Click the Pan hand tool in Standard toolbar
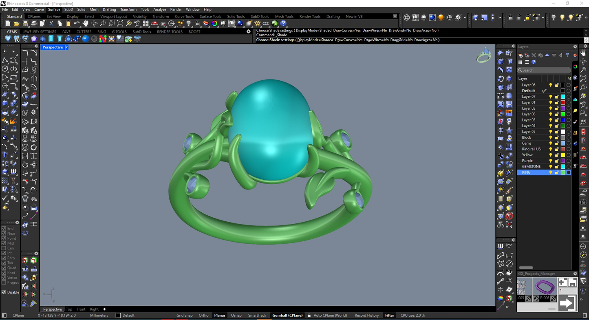Viewport: 589px width, 320px height. point(86,24)
